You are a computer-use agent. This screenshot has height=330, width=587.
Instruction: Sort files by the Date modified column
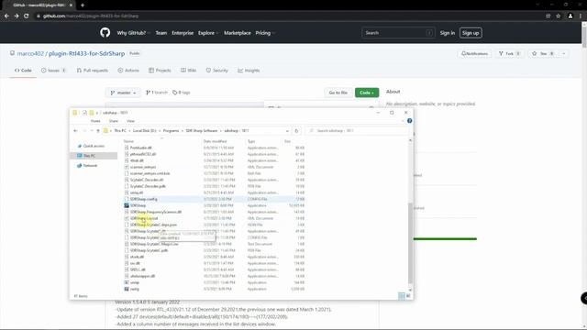215,141
